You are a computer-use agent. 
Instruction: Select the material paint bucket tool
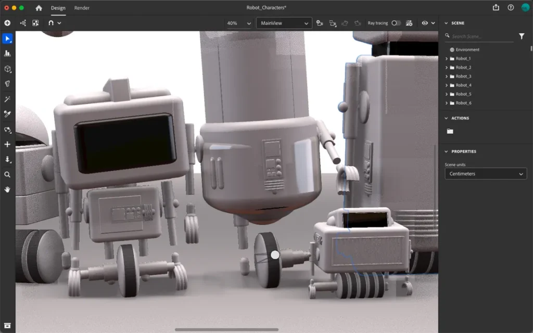[7, 84]
